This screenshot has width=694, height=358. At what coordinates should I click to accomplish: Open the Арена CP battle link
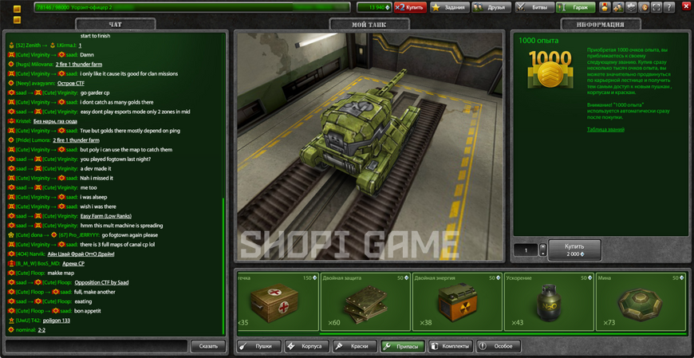pos(73,263)
